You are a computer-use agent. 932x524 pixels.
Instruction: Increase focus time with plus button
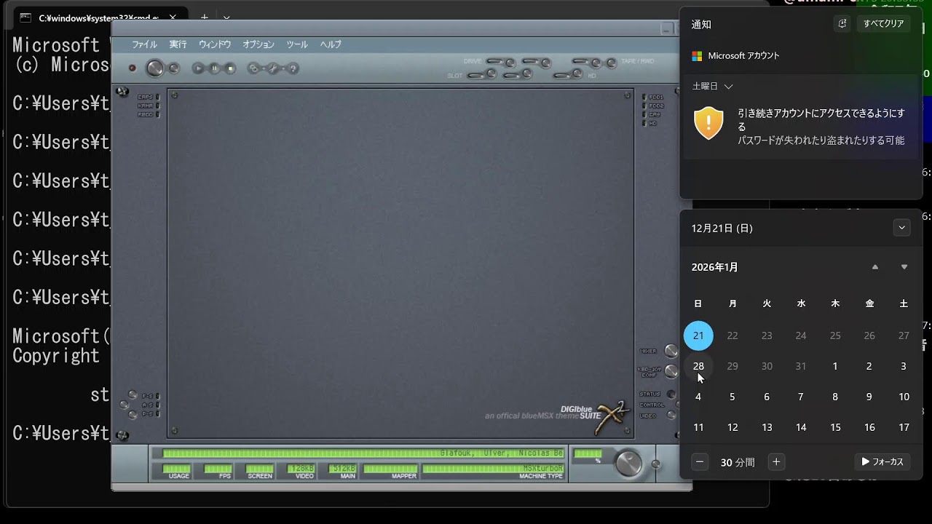tap(776, 462)
